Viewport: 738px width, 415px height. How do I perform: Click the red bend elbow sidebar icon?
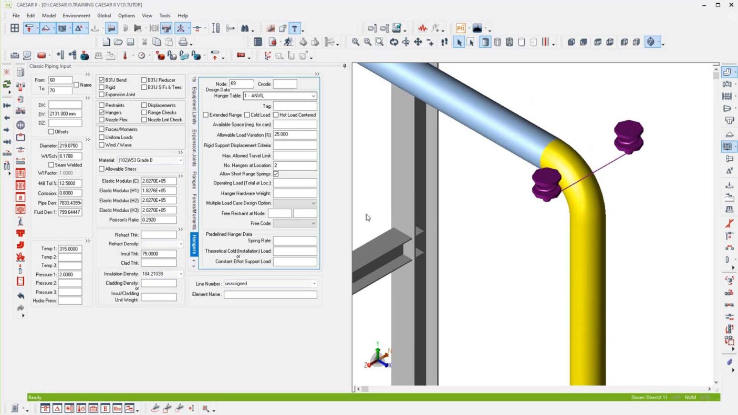(20, 245)
